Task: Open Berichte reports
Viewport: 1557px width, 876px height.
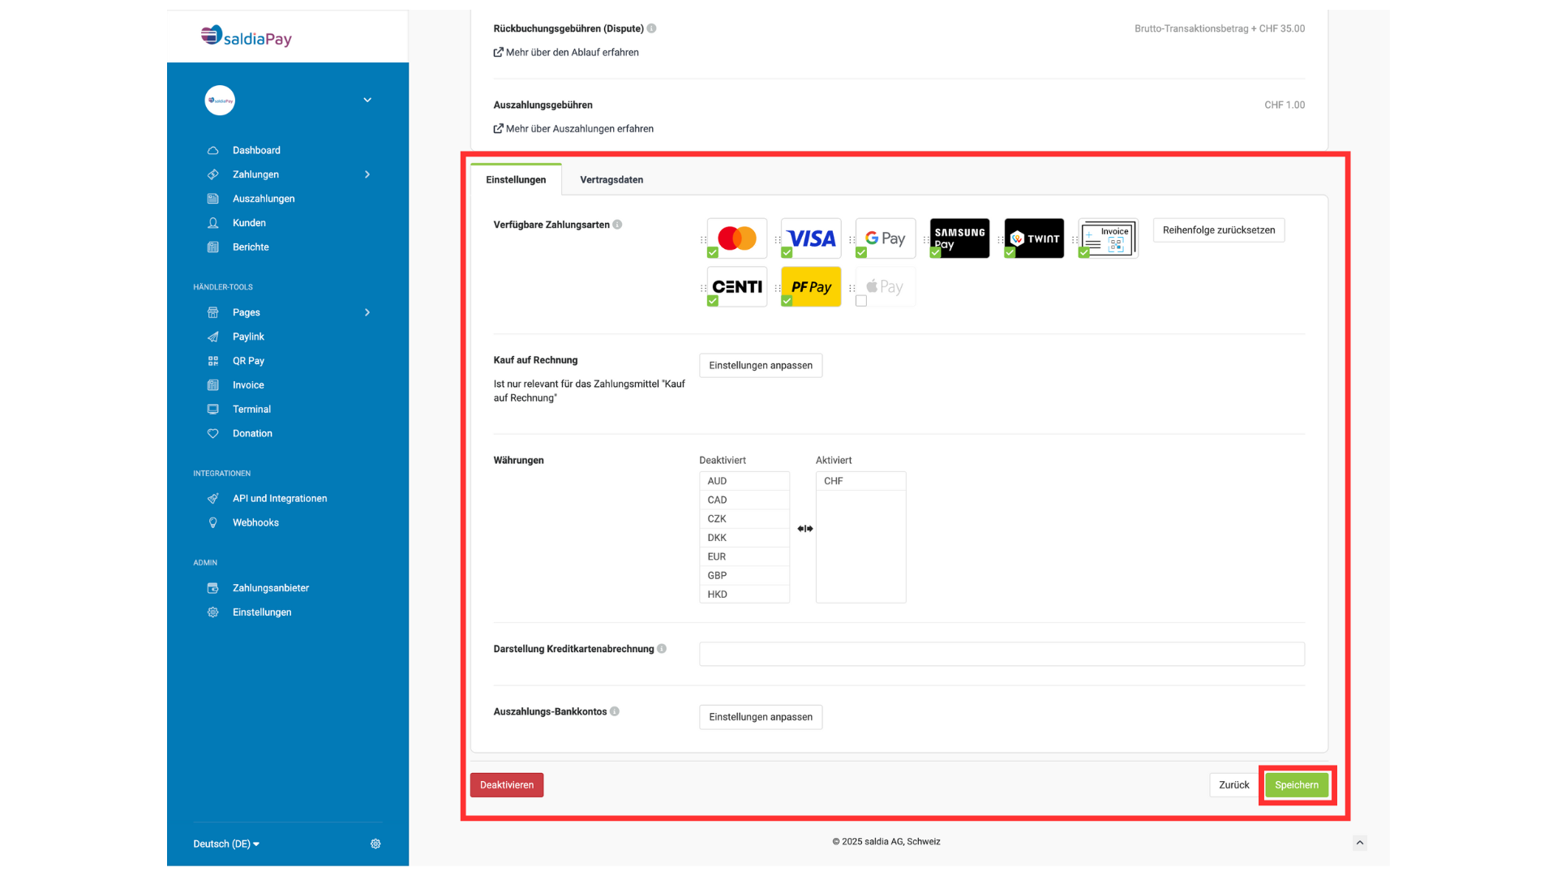Action: coord(251,247)
